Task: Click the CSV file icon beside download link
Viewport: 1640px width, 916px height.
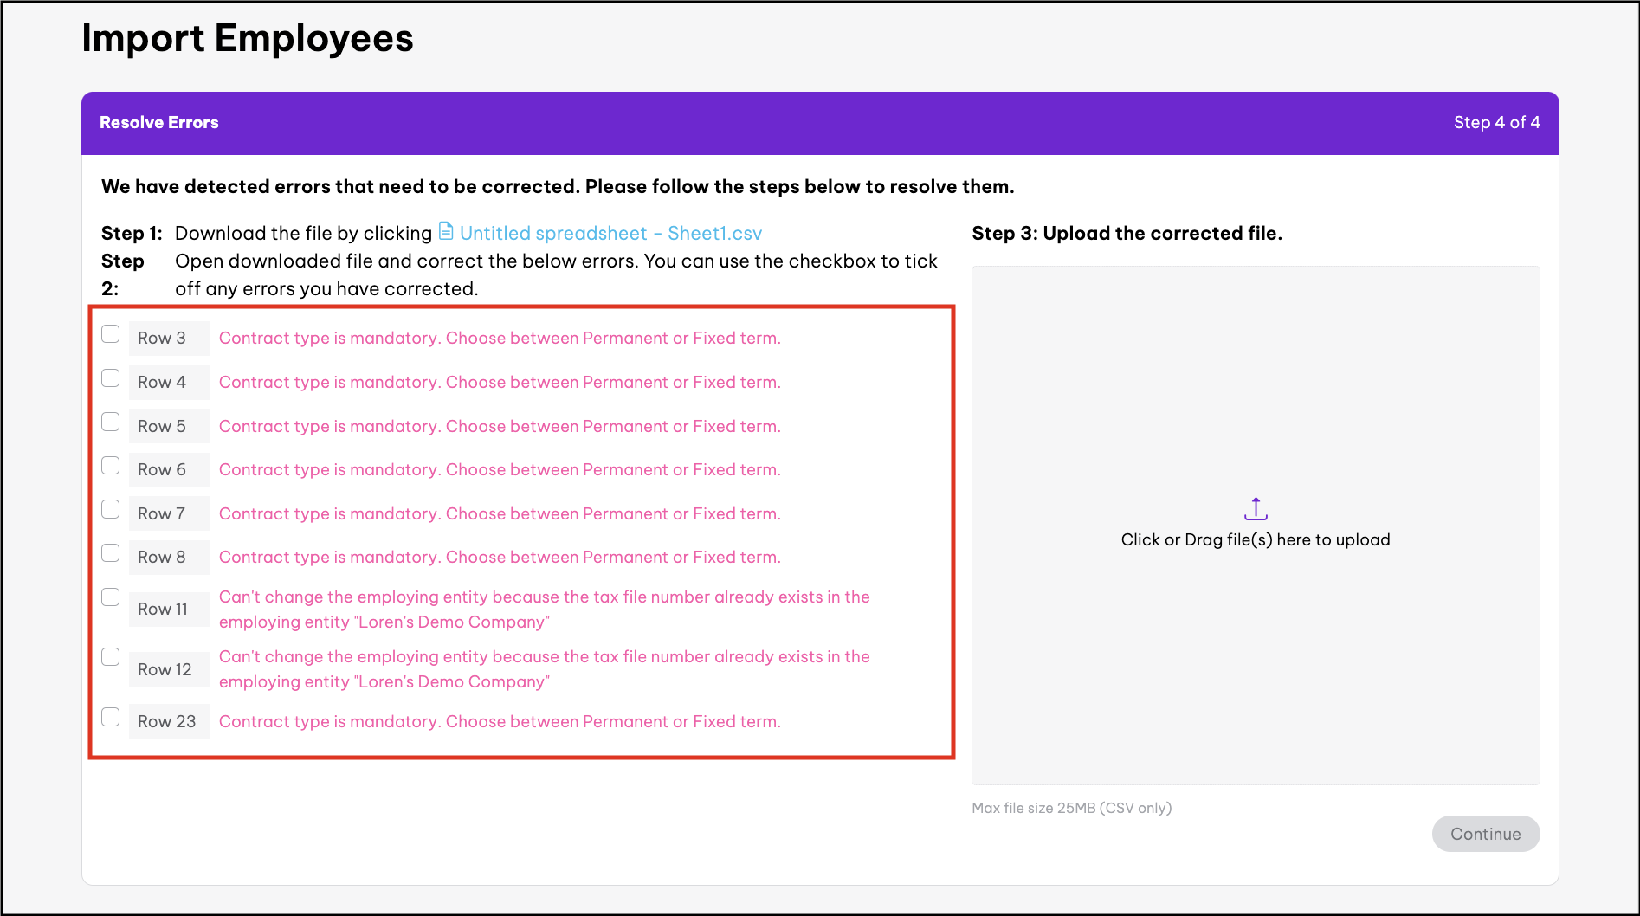Action: pyautogui.click(x=446, y=231)
